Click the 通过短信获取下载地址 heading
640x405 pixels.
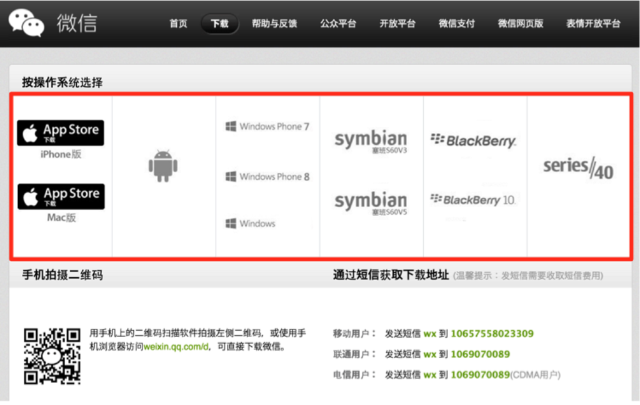click(391, 275)
